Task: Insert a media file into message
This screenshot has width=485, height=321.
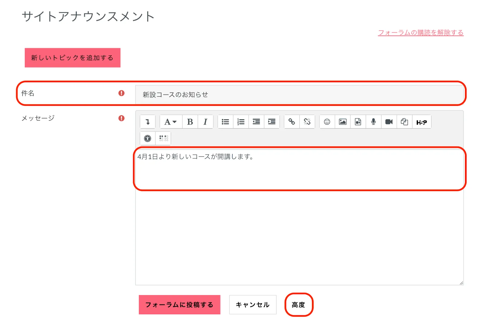Action: 358,122
